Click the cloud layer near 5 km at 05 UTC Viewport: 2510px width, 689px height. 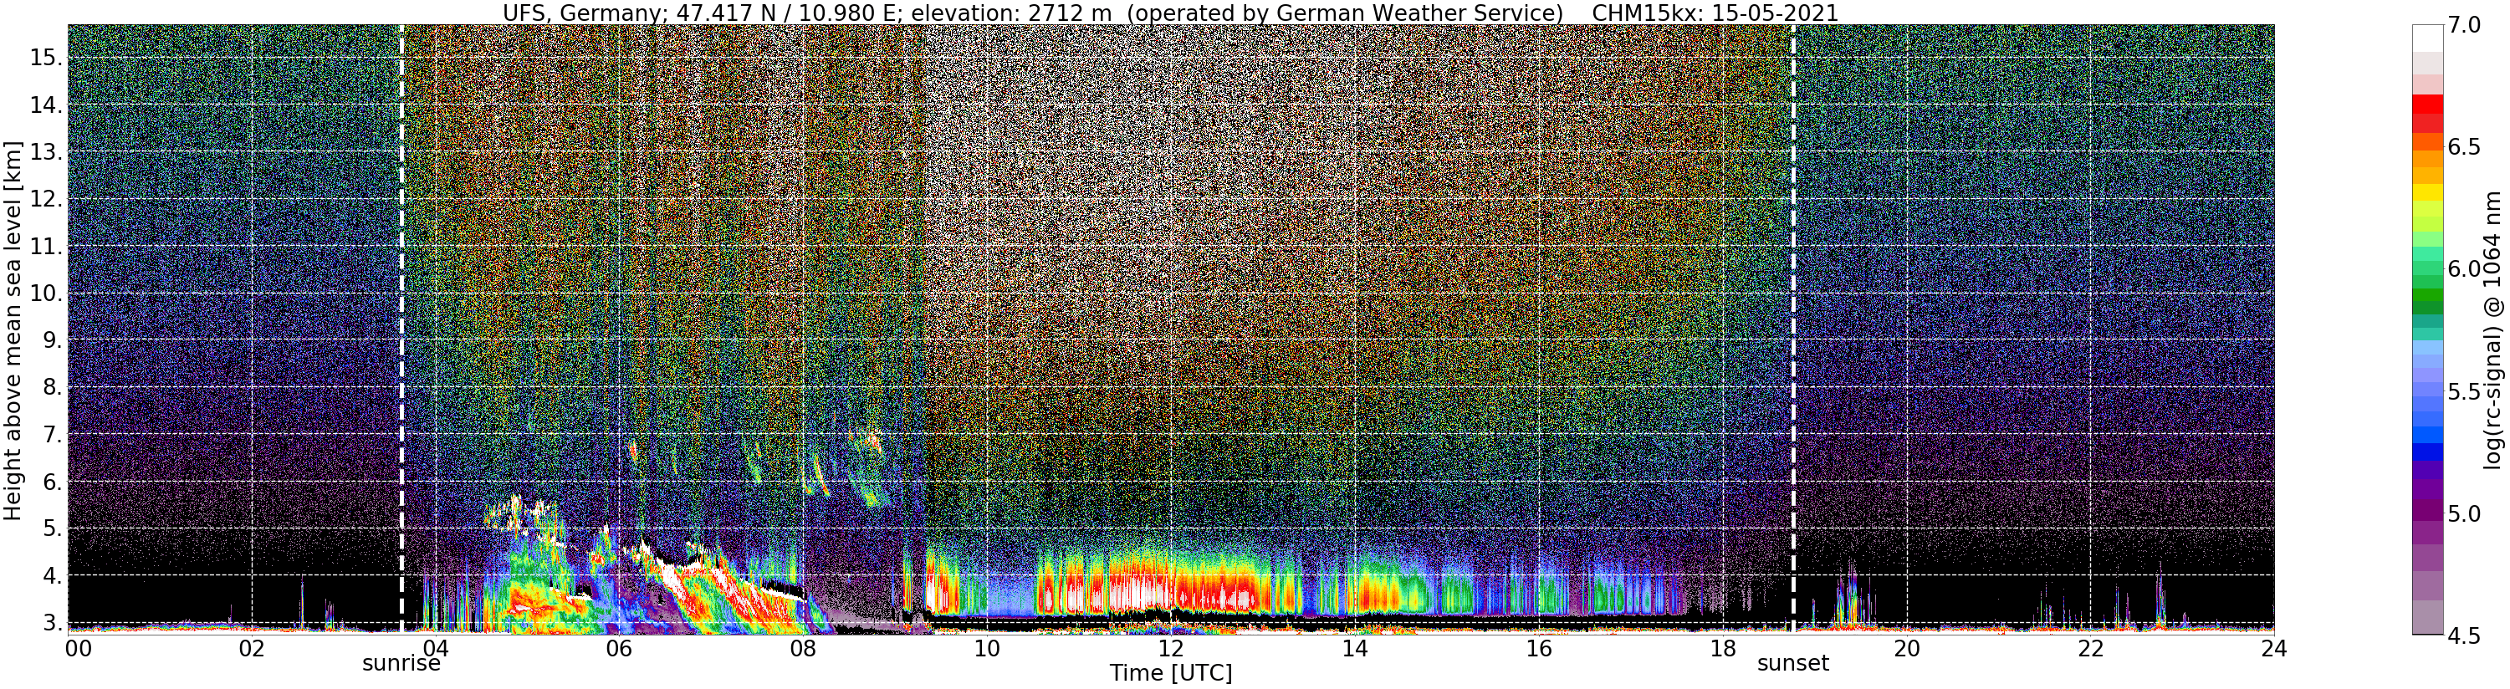(526, 513)
